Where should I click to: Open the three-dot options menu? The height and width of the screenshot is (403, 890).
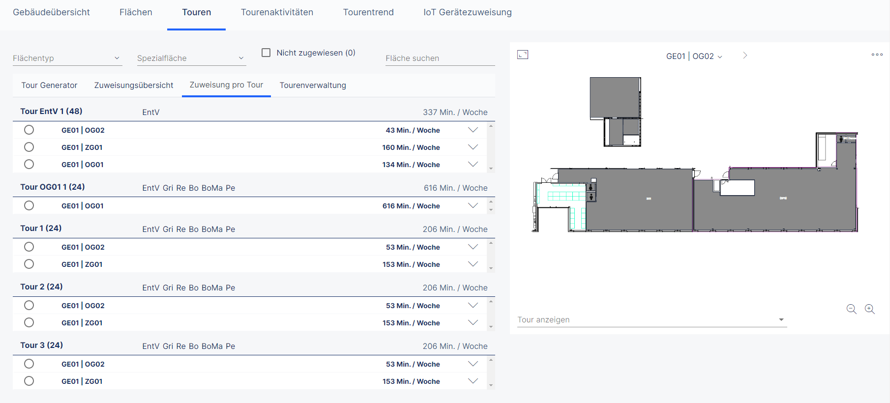coord(877,55)
